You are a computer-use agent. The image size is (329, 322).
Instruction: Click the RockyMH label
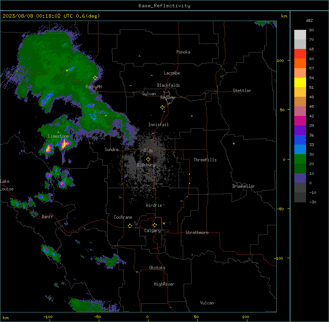click(94, 87)
